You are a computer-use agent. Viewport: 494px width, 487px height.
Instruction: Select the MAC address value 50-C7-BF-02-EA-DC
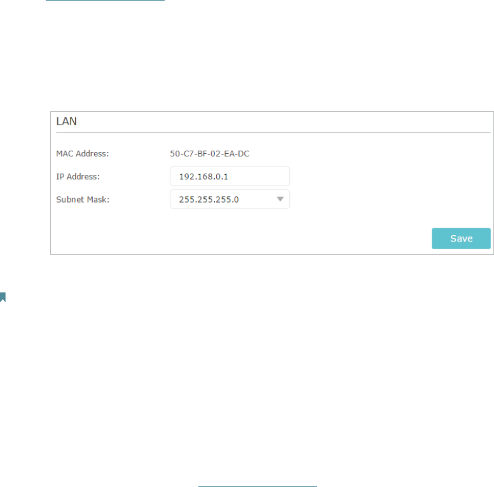pyautogui.click(x=210, y=154)
